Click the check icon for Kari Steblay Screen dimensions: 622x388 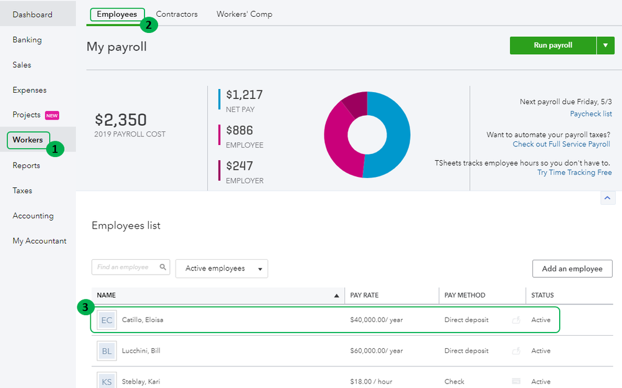click(x=516, y=381)
